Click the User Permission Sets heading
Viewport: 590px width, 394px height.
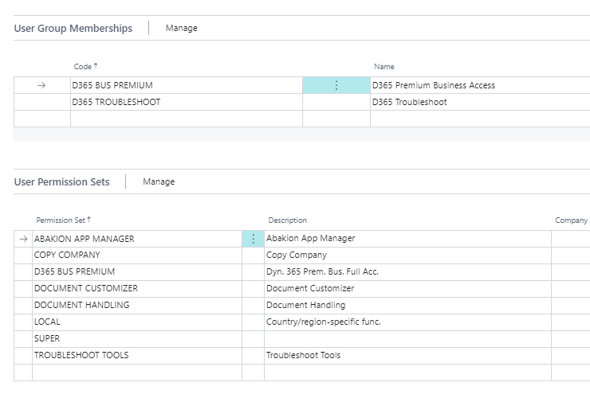61,181
